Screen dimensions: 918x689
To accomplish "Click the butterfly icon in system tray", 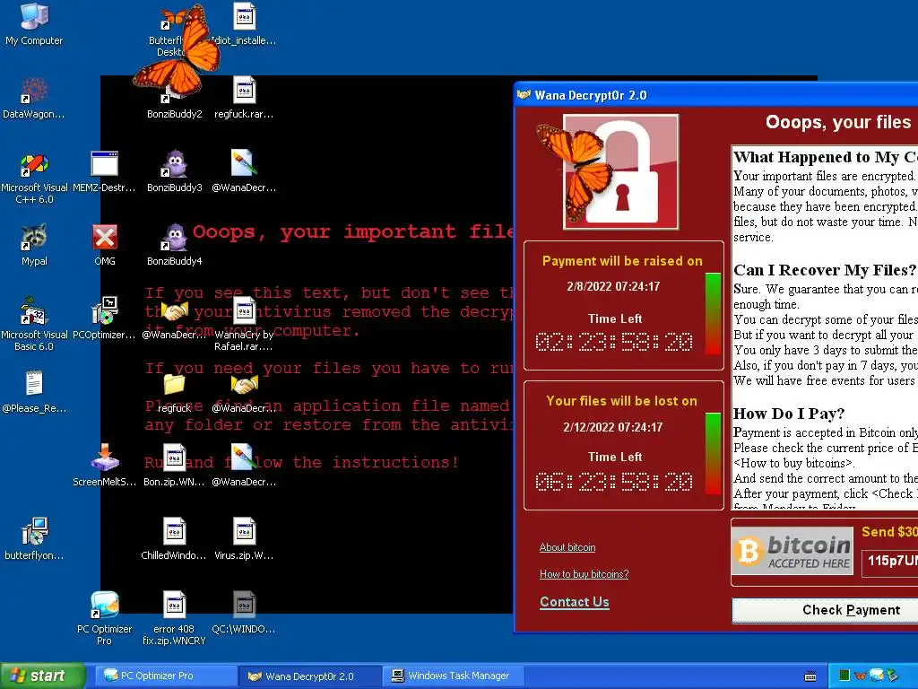I will tap(861, 676).
